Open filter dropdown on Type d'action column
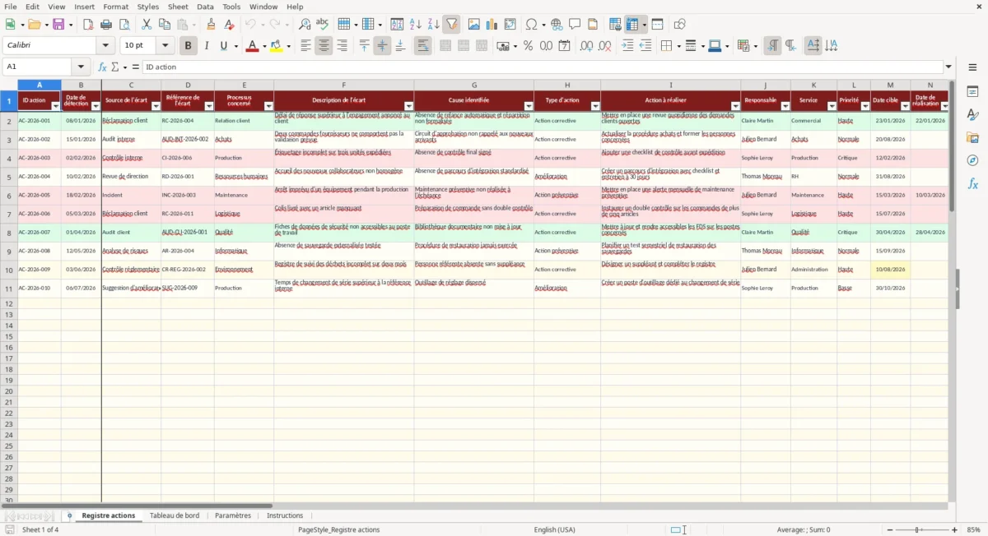The height and width of the screenshot is (536, 988). click(595, 106)
